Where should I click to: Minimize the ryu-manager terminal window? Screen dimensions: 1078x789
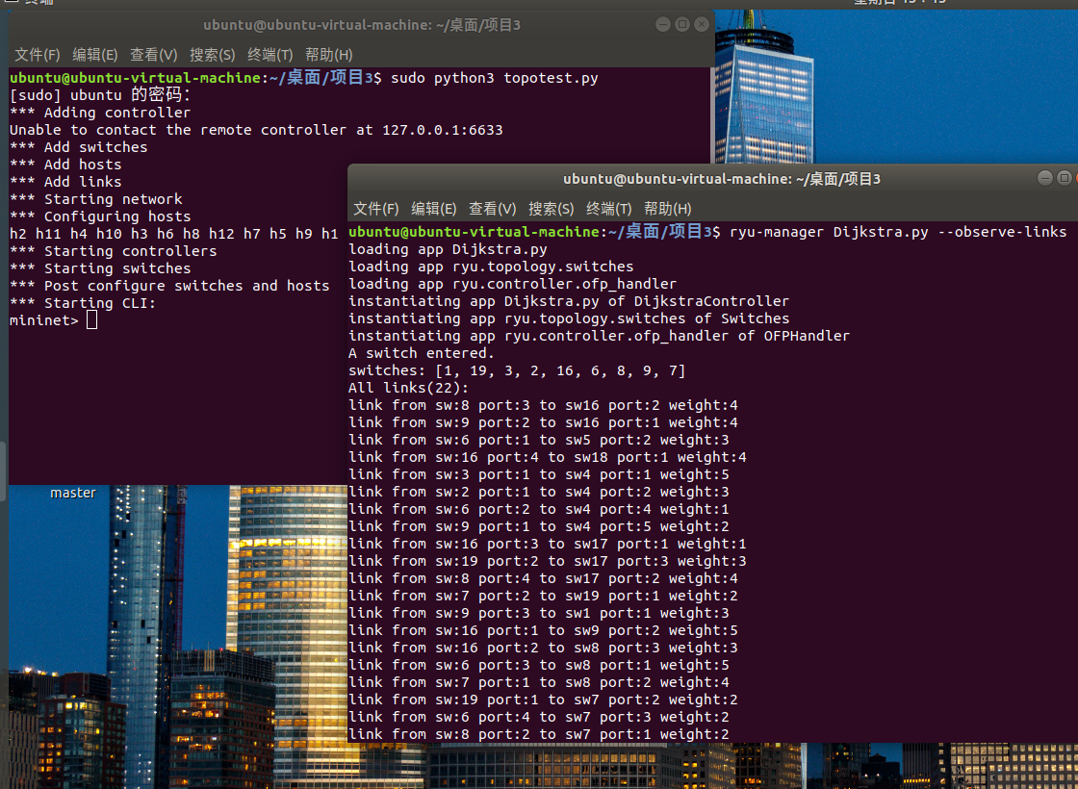coord(1045,178)
